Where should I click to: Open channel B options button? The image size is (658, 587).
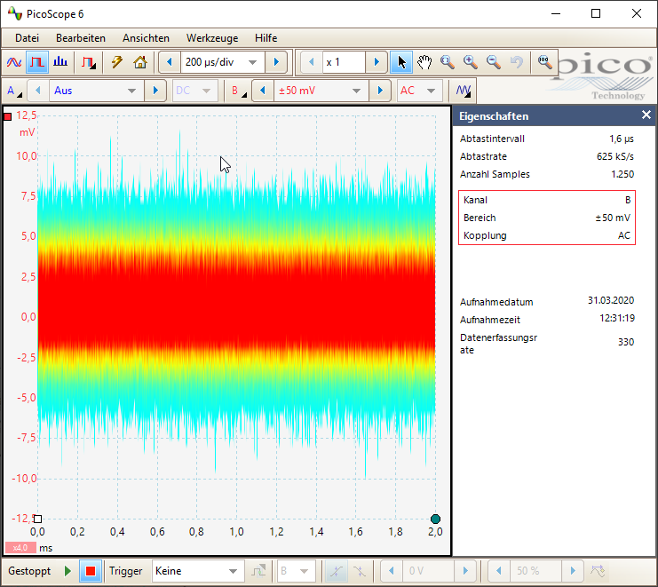click(x=239, y=91)
